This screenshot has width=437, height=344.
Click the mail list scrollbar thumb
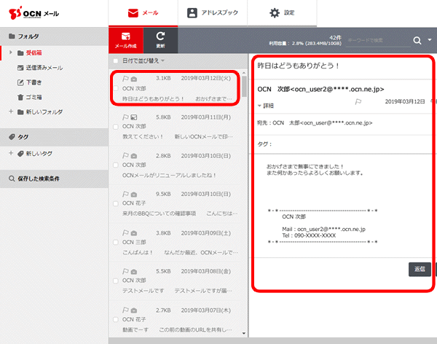click(245, 87)
